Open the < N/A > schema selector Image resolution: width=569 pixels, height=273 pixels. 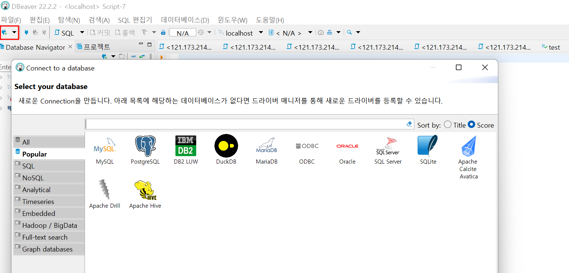[x=290, y=33]
